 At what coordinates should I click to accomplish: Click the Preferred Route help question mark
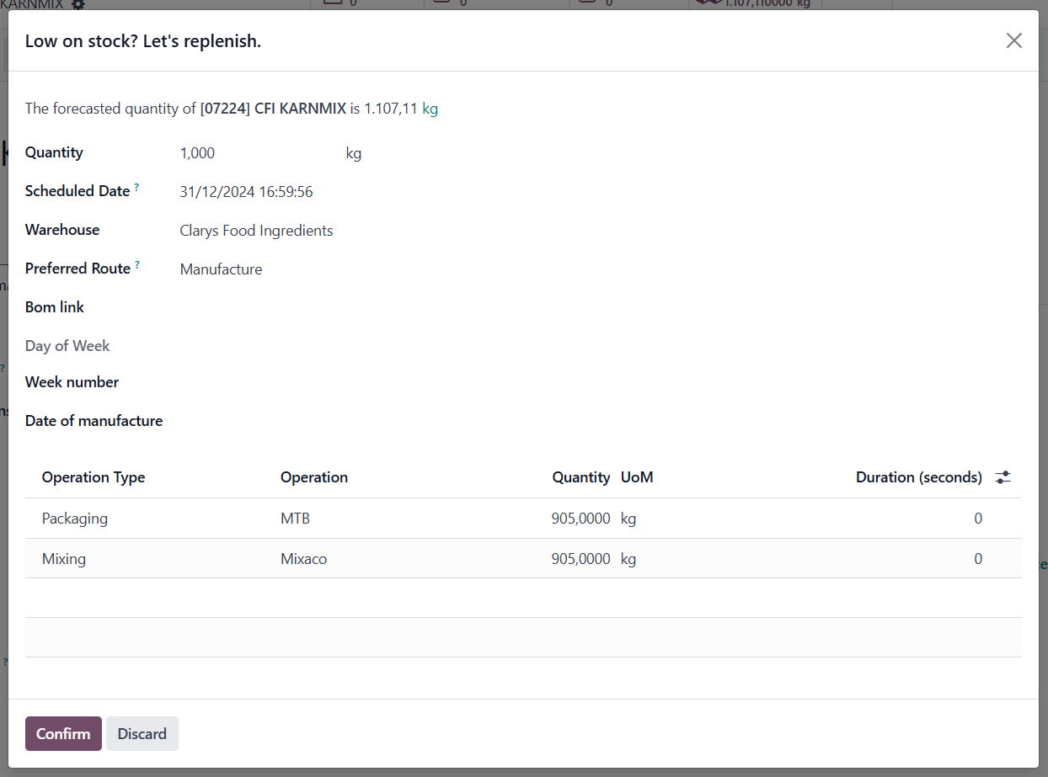[x=137, y=264]
